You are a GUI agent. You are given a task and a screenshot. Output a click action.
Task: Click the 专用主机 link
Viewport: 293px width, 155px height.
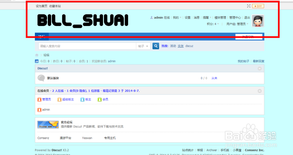pyautogui.click(x=110, y=138)
